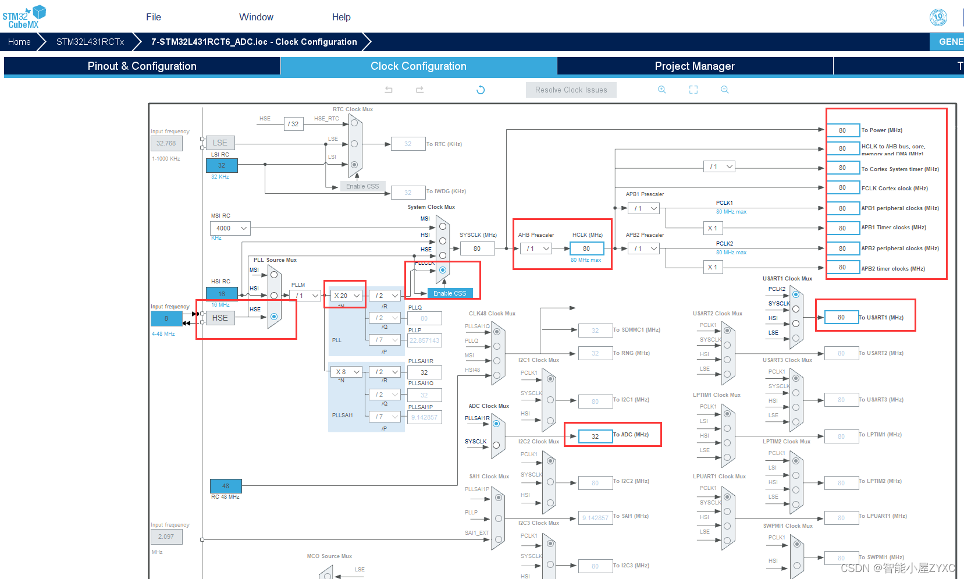Click the undo arrow icon

389,90
